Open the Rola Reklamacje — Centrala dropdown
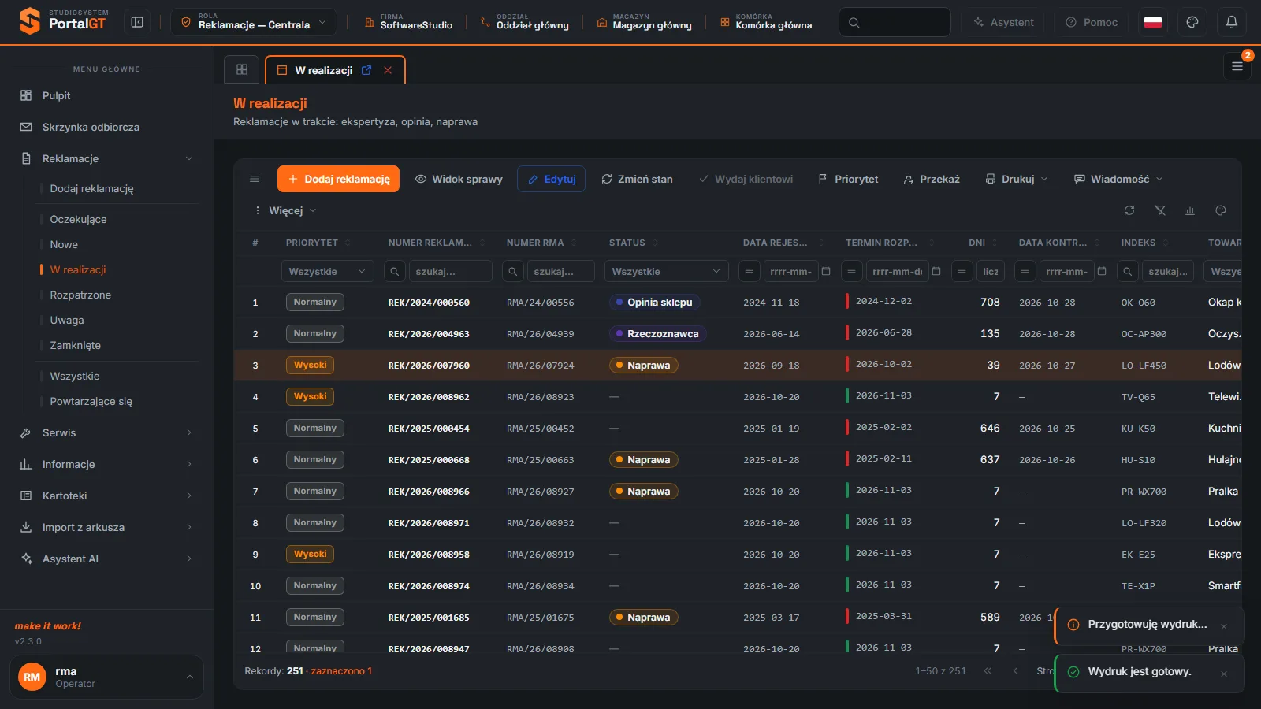 (x=254, y=22)
